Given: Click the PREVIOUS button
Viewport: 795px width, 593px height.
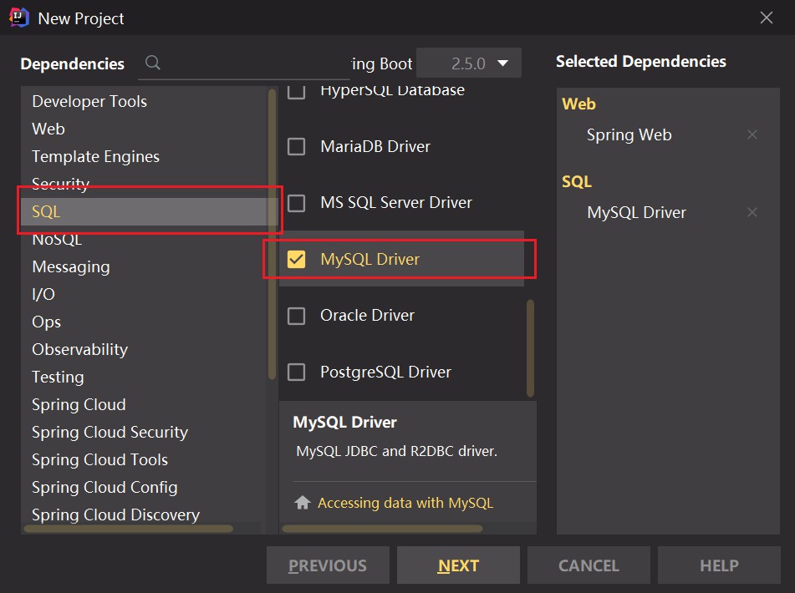Looking at the screenshot, I should coord(328,565).
